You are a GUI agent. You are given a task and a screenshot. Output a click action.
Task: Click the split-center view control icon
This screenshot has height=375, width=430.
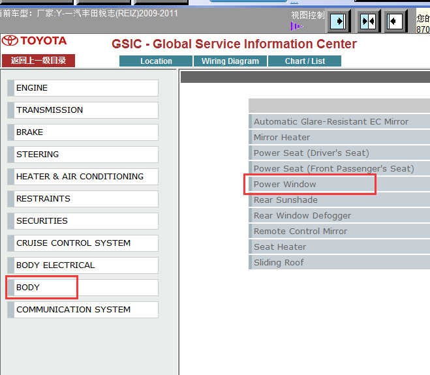click(369, 21)
